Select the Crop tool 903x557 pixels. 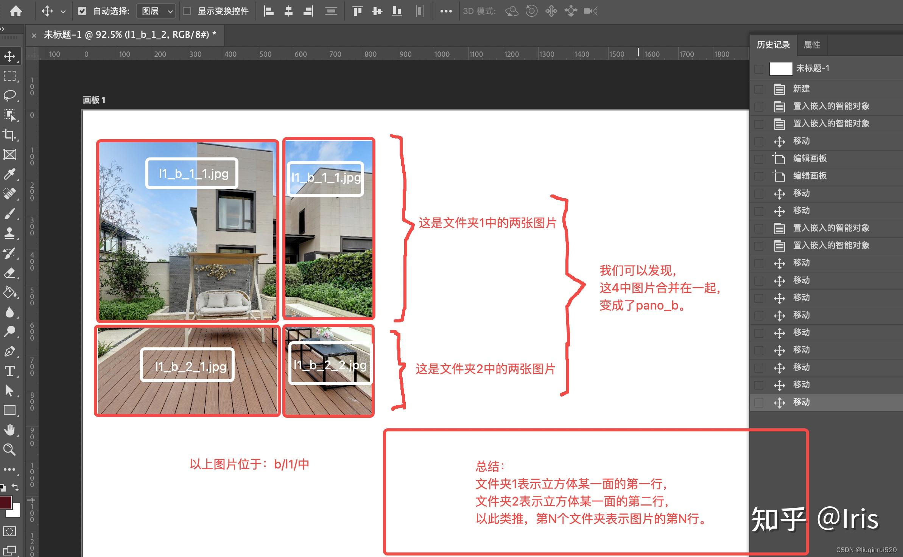coord(10,135)
